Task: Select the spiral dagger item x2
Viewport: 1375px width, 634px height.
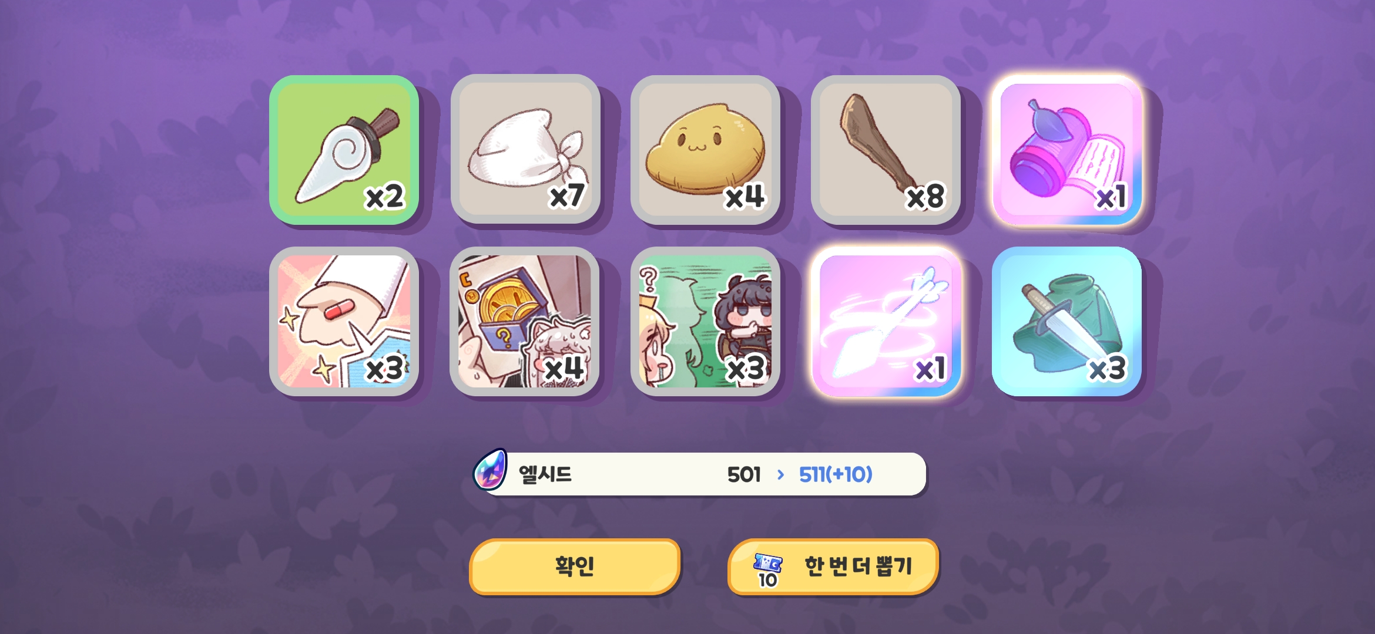Action: pos(344,150)
